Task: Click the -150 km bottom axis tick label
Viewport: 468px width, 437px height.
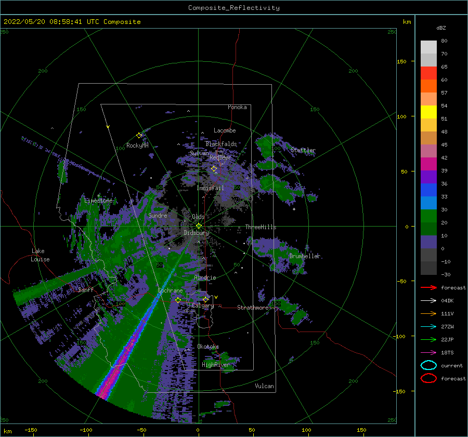Action: click(x=31, y=430)
